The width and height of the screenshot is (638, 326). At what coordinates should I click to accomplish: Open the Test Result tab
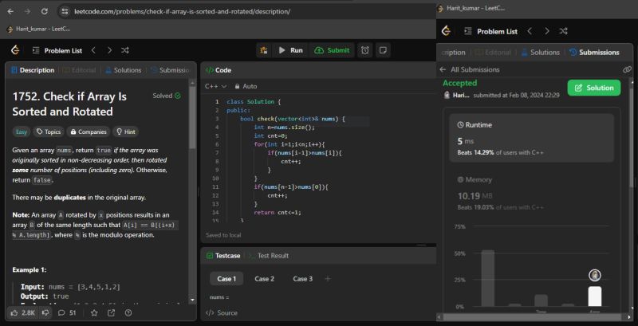point(267,255)
